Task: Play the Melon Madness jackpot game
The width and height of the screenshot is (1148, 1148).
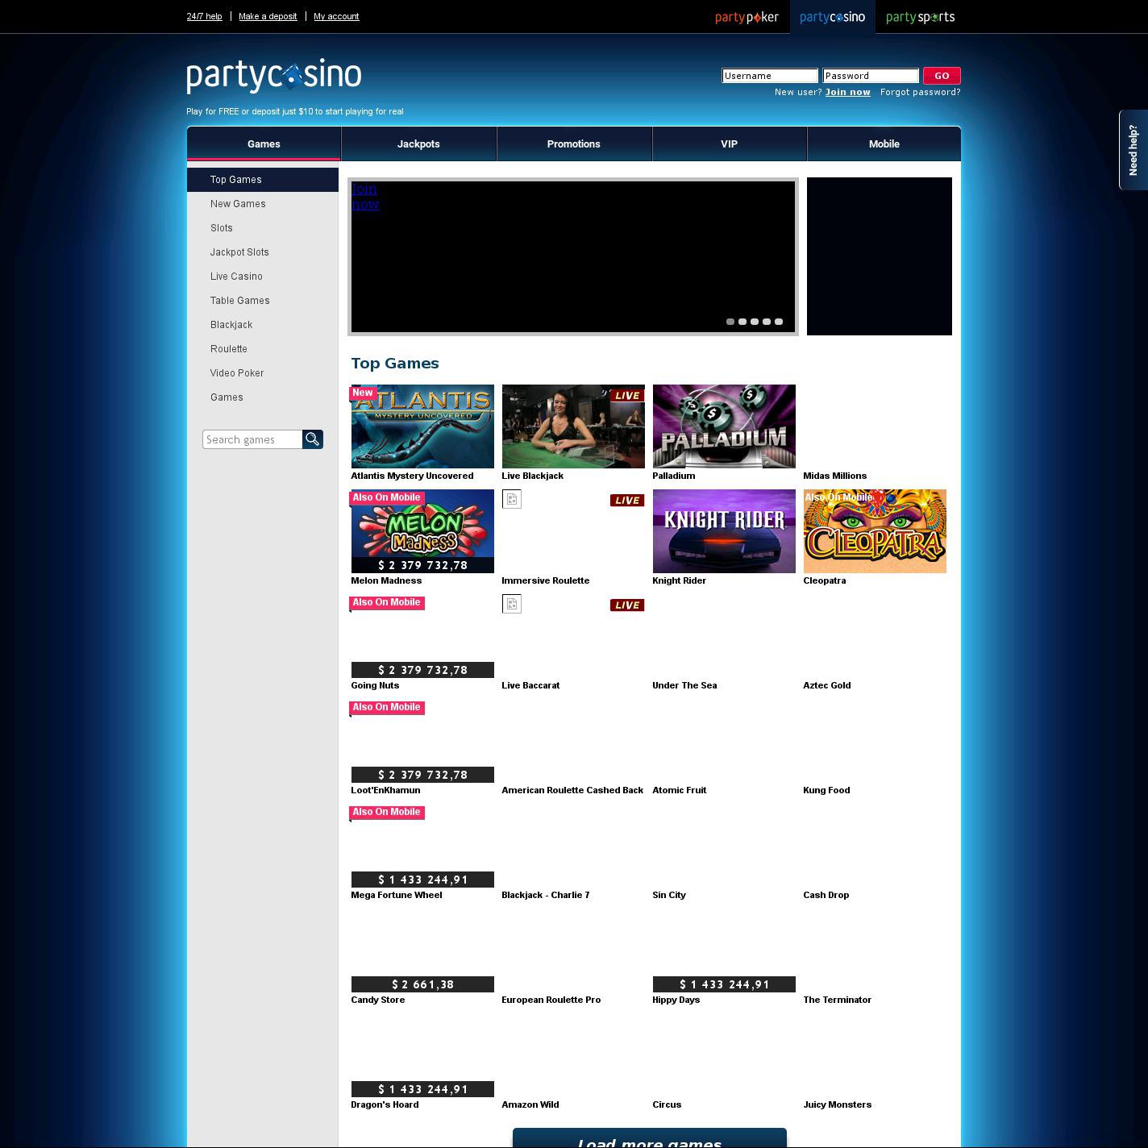Action: tap(422, 531)
